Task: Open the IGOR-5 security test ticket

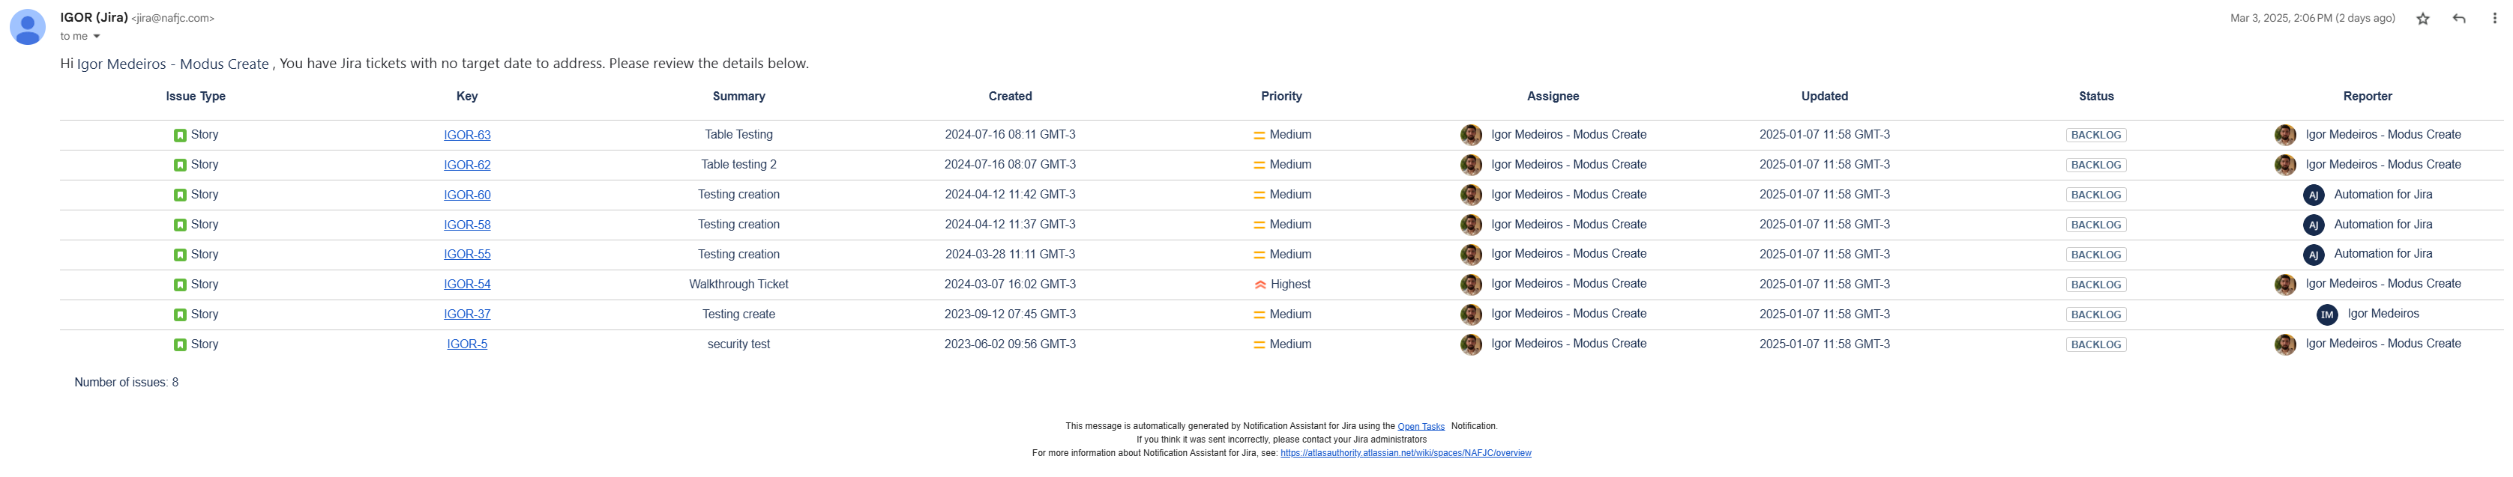Action: click(466, 344)
